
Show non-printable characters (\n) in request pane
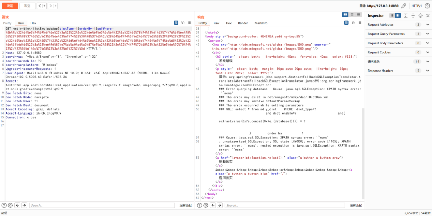[x=183, y=23]
